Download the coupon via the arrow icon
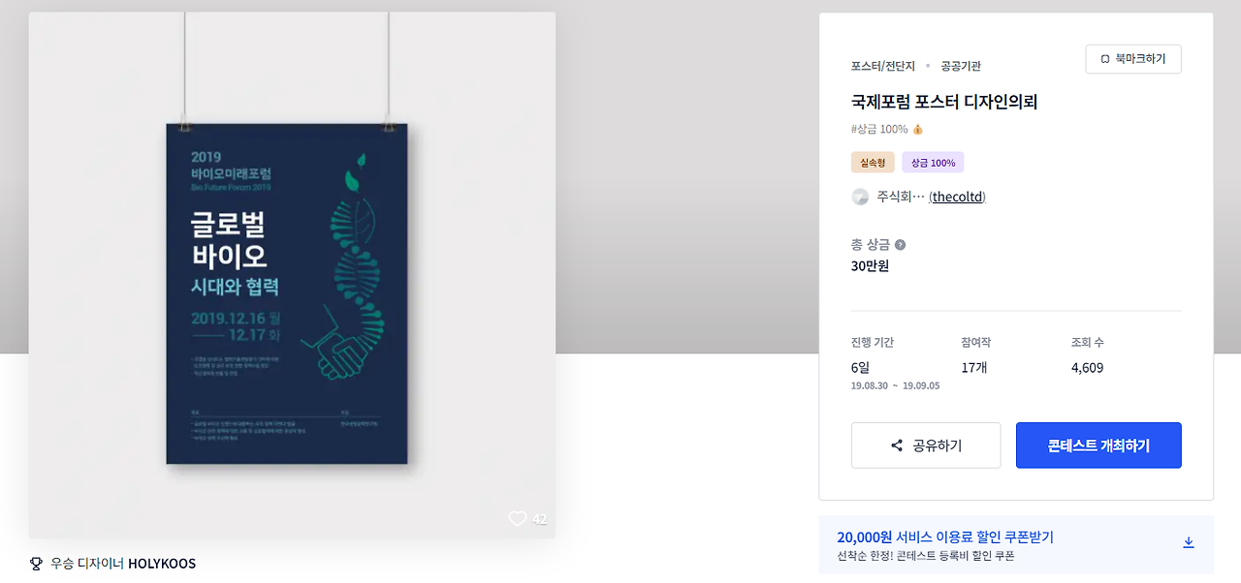 1189,542
